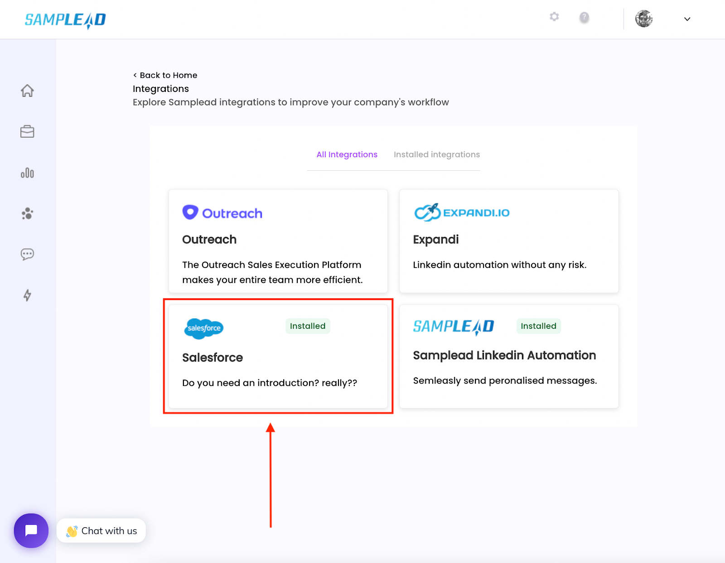Open the bar chart analytics icon
The height and width of the screenshot is (563, 725).
(27, 173)
